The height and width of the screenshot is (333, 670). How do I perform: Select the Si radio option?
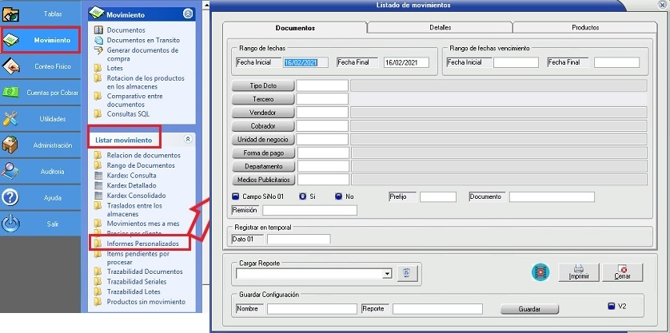[x=302, y=196]
